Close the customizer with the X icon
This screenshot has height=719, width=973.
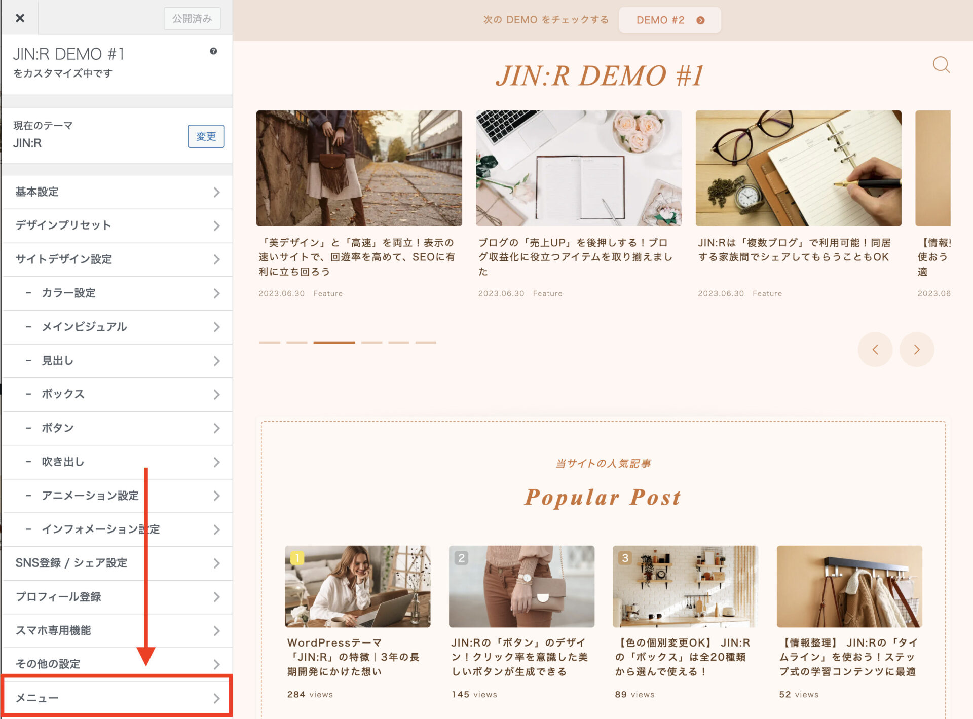click(x=20, y=18)
